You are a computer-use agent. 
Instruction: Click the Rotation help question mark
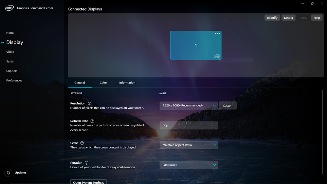point(86,163)
